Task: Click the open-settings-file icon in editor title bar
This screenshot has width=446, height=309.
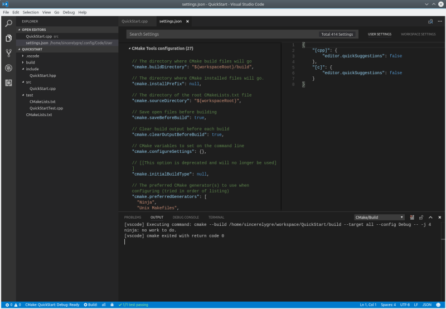Action: point(430,21)
